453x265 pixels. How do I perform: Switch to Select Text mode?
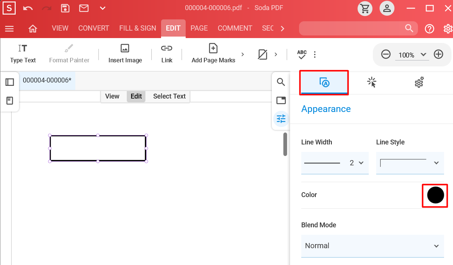click(x=169, y=96)
